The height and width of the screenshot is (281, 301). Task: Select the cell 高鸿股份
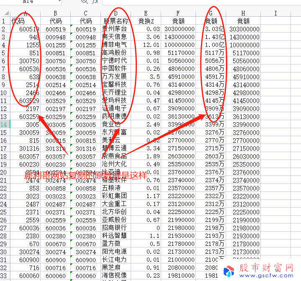pyautogui.click(x=116, y=53)
